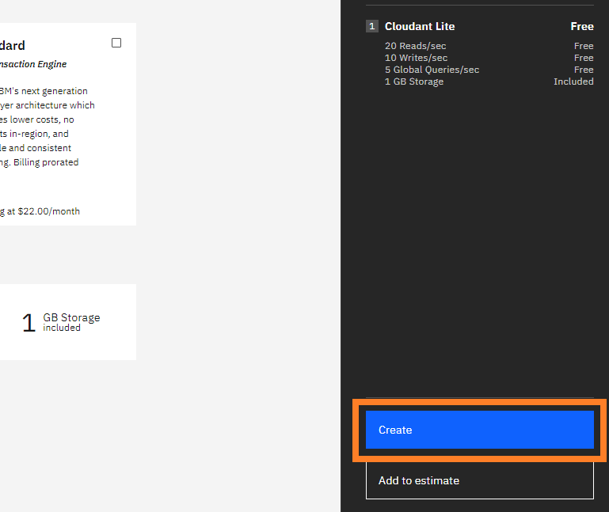Click the blue Create button
This screenshot has width=609, height=512.
coord(479,430)
